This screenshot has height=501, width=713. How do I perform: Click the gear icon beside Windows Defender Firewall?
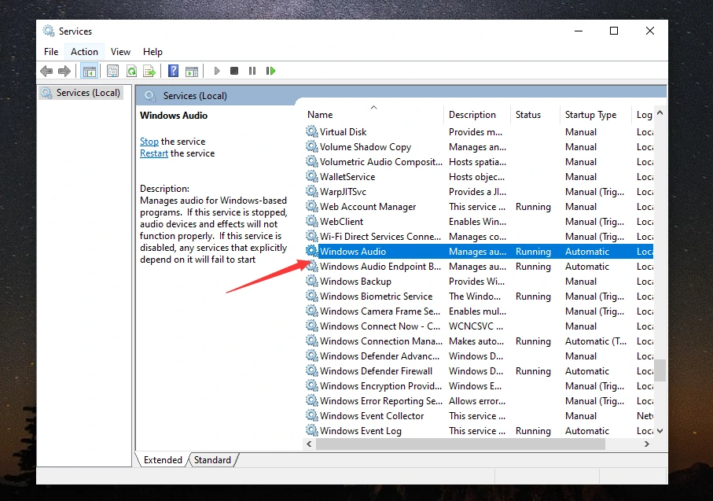coord(311,371)
